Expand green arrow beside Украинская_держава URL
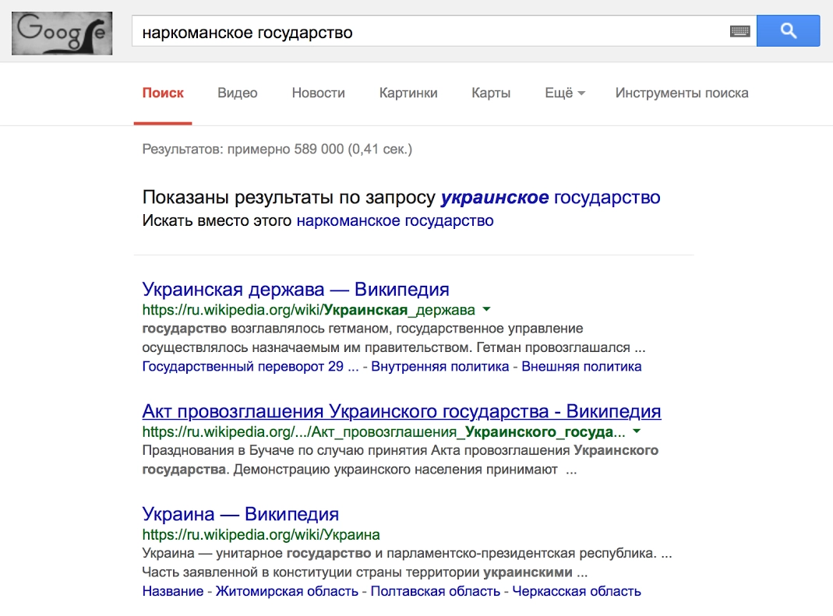This screenshot has width=833, height=616. coord(487,309)
